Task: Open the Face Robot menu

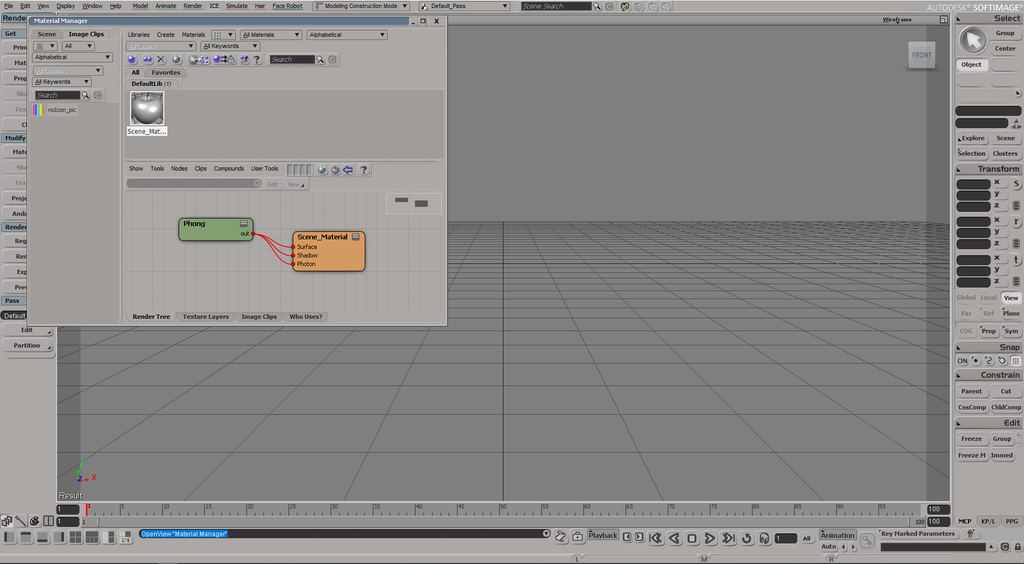Action: (287, 6)
